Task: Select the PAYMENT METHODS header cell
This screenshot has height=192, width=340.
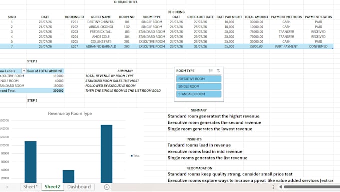Action: [286, 17]
